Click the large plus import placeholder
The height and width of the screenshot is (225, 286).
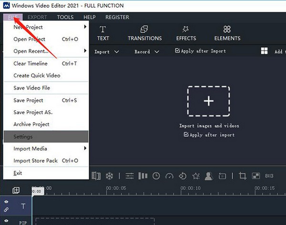coord(208,101)
